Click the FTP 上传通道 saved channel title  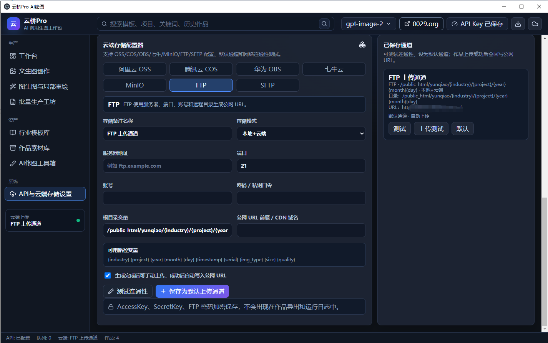tap(407, 78)
